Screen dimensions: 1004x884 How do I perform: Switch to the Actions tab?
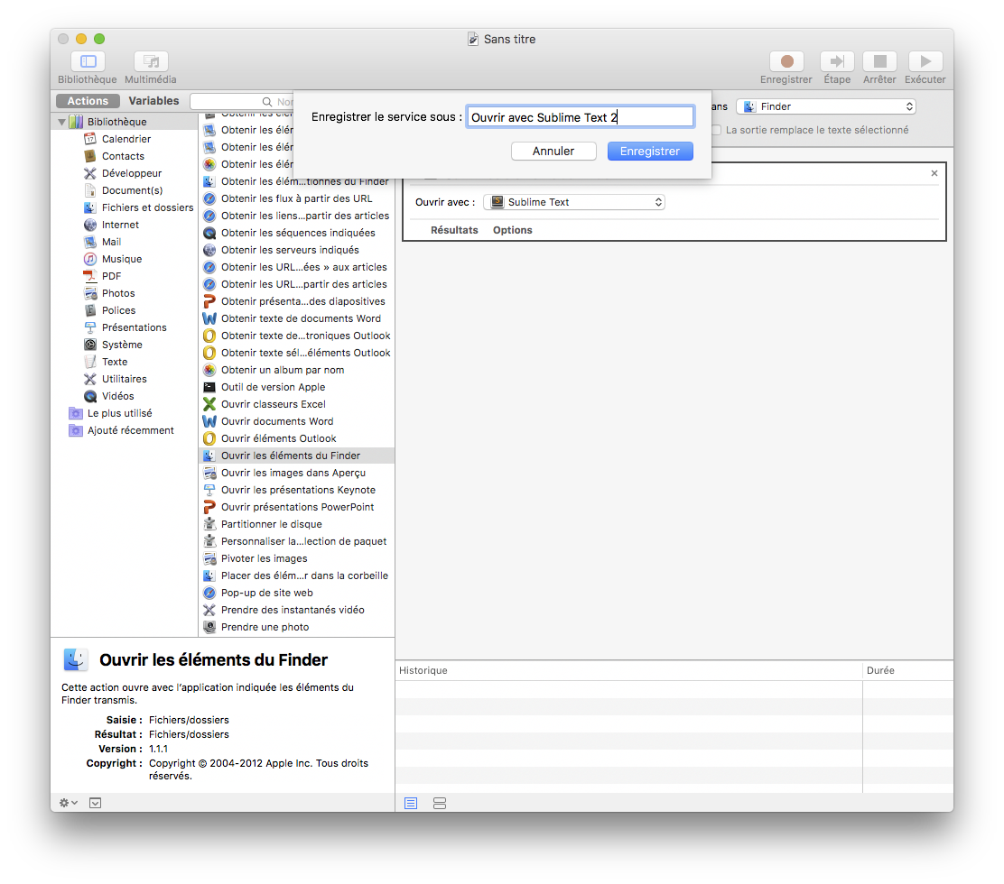coord(88,101)
